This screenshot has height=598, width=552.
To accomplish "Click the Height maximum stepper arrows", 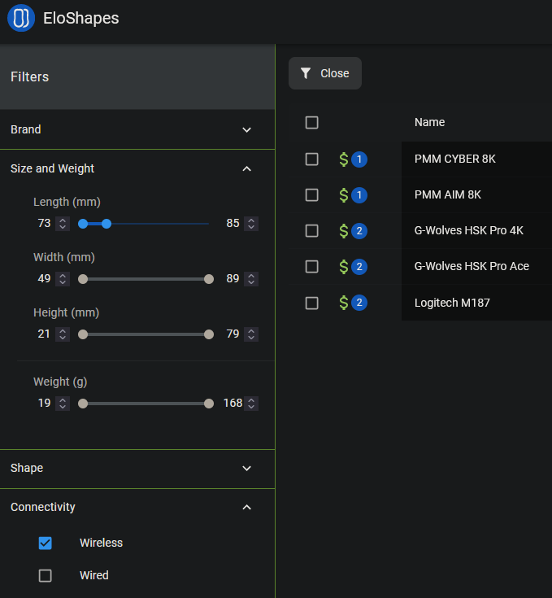I will coord(251,334).
